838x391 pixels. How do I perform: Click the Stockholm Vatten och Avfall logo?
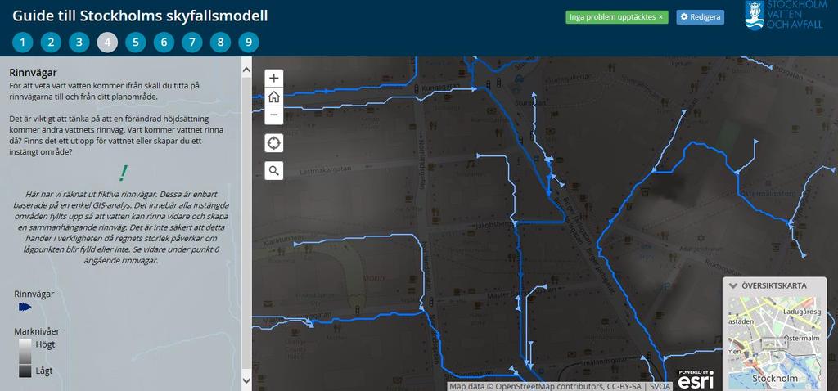[784, 15]
